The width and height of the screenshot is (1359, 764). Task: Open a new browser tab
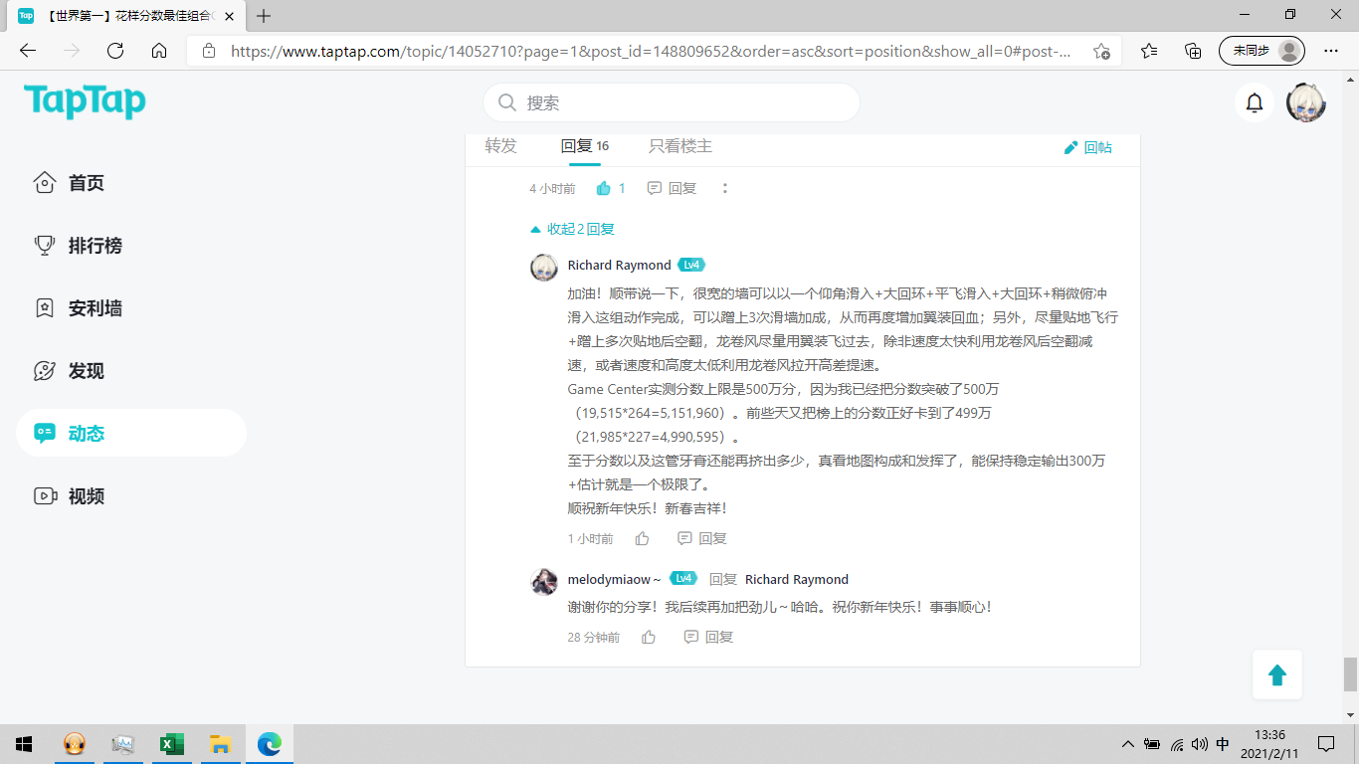(x=264, y=16)
